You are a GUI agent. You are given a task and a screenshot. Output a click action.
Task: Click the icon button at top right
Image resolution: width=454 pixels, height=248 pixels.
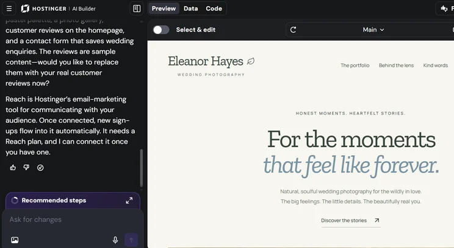(444, 9)
